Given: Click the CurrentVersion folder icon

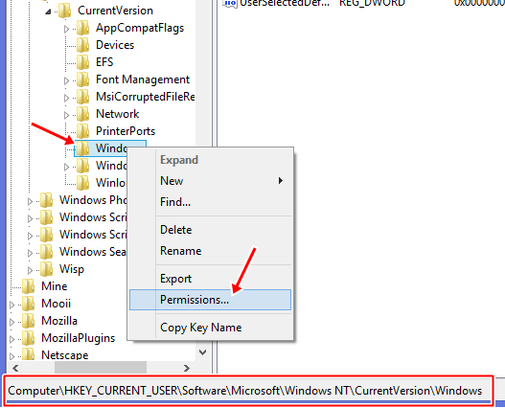Looking at the screenshot, I should pyautogui.click(x=65, y=11).
